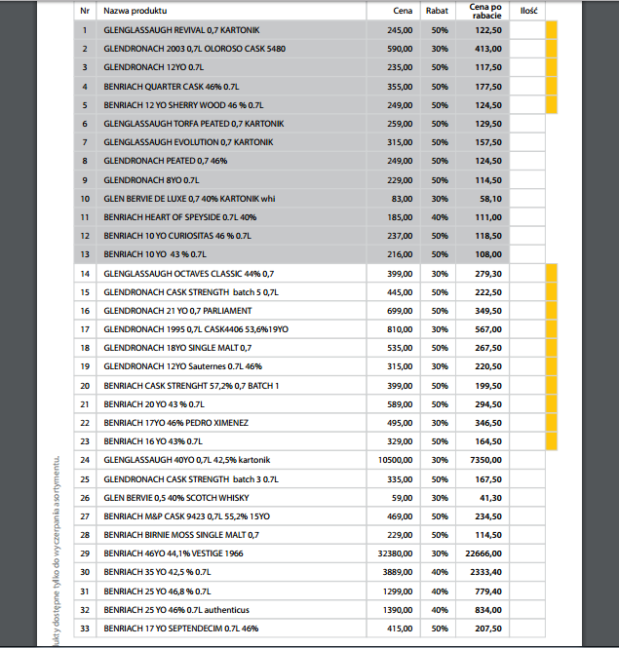
Task: Click yellow marker next to Glenglassaugh Octaves Classic
Action: click(551, 274)
